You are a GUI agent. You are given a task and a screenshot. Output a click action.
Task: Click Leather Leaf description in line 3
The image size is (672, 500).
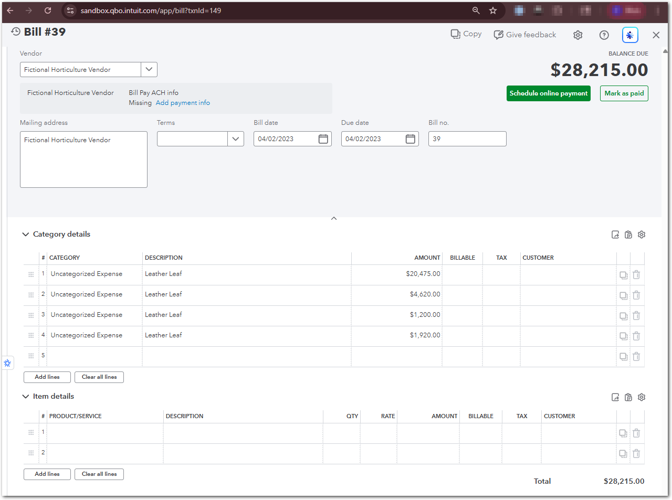click(163, 315)
